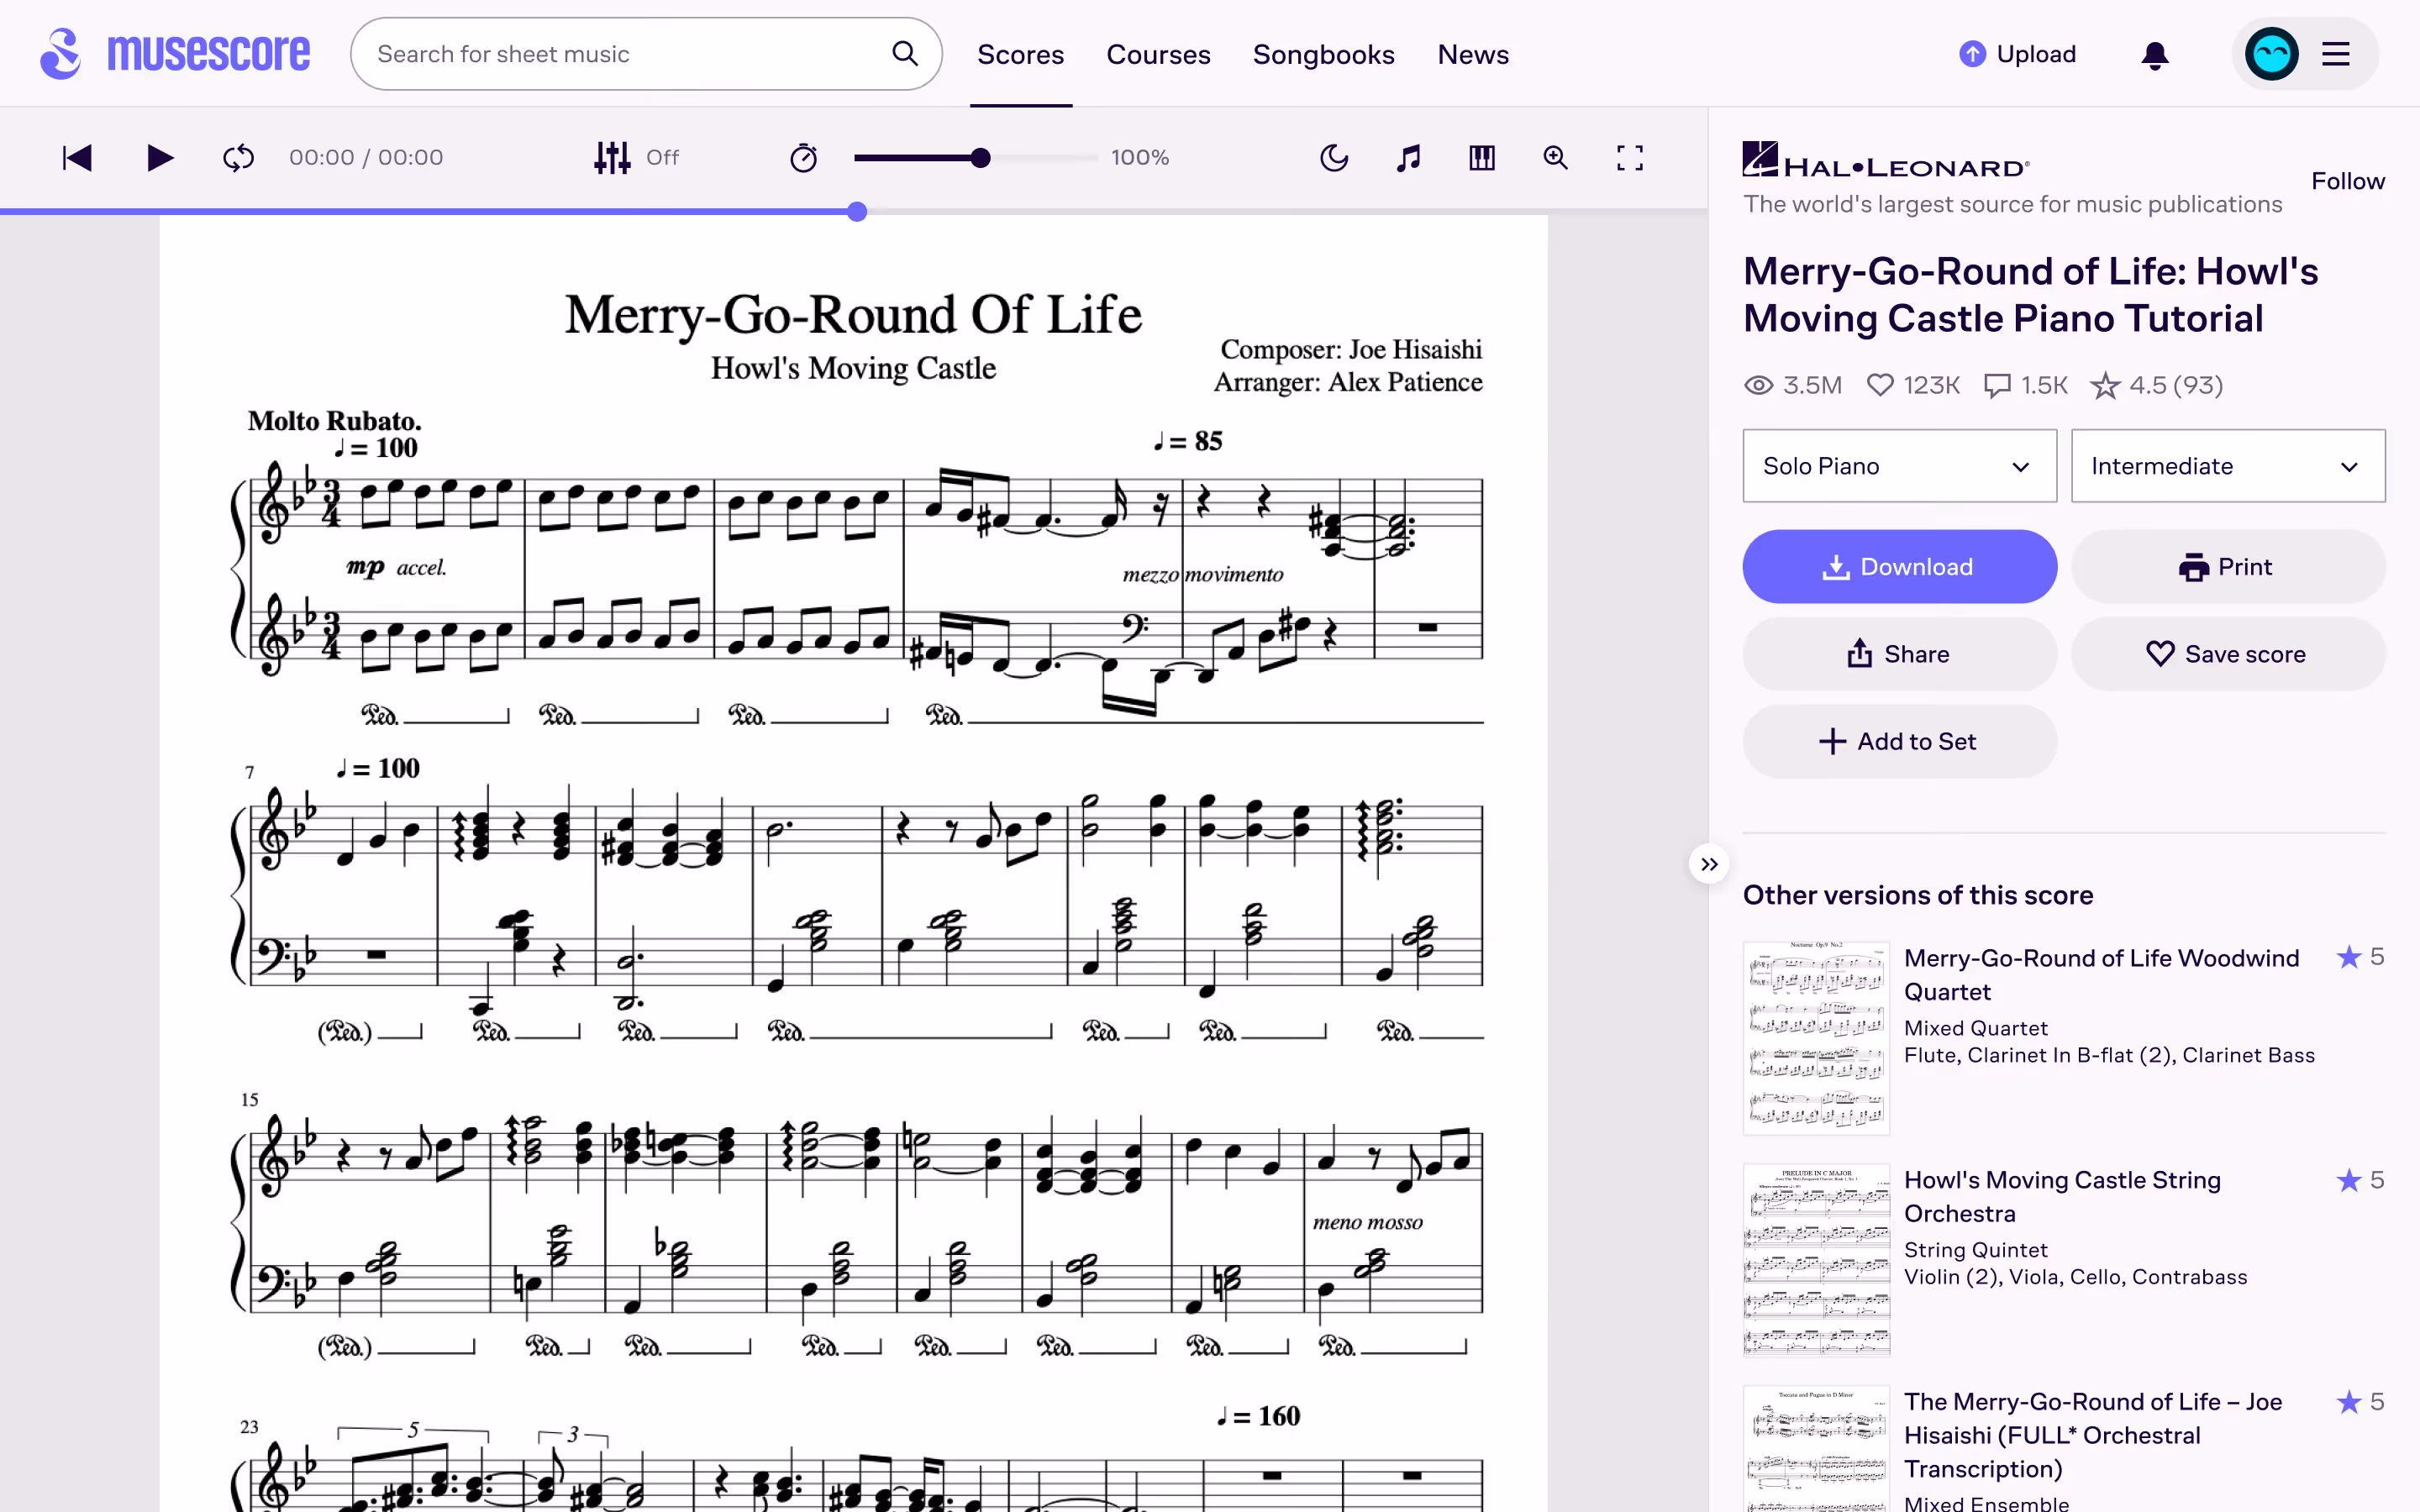Upload a score
Image resolution: width=2420 pixels, height=1512 pixels.
[x=2017, y=54]
